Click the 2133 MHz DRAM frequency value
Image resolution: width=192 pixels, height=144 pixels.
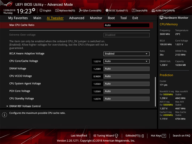pyautogui.click(x=180, y=55)
